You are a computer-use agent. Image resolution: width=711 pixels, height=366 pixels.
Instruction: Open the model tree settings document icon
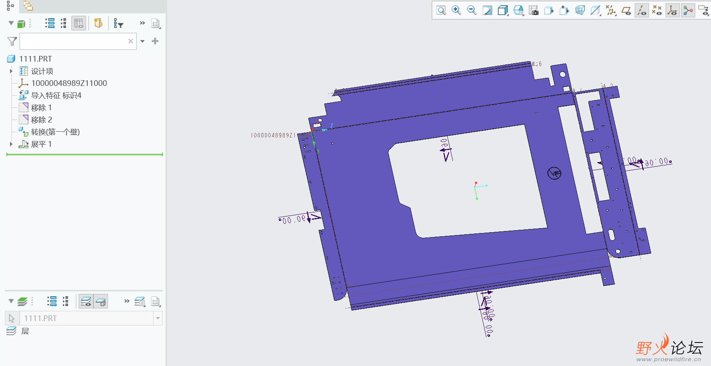coord(155,24)
